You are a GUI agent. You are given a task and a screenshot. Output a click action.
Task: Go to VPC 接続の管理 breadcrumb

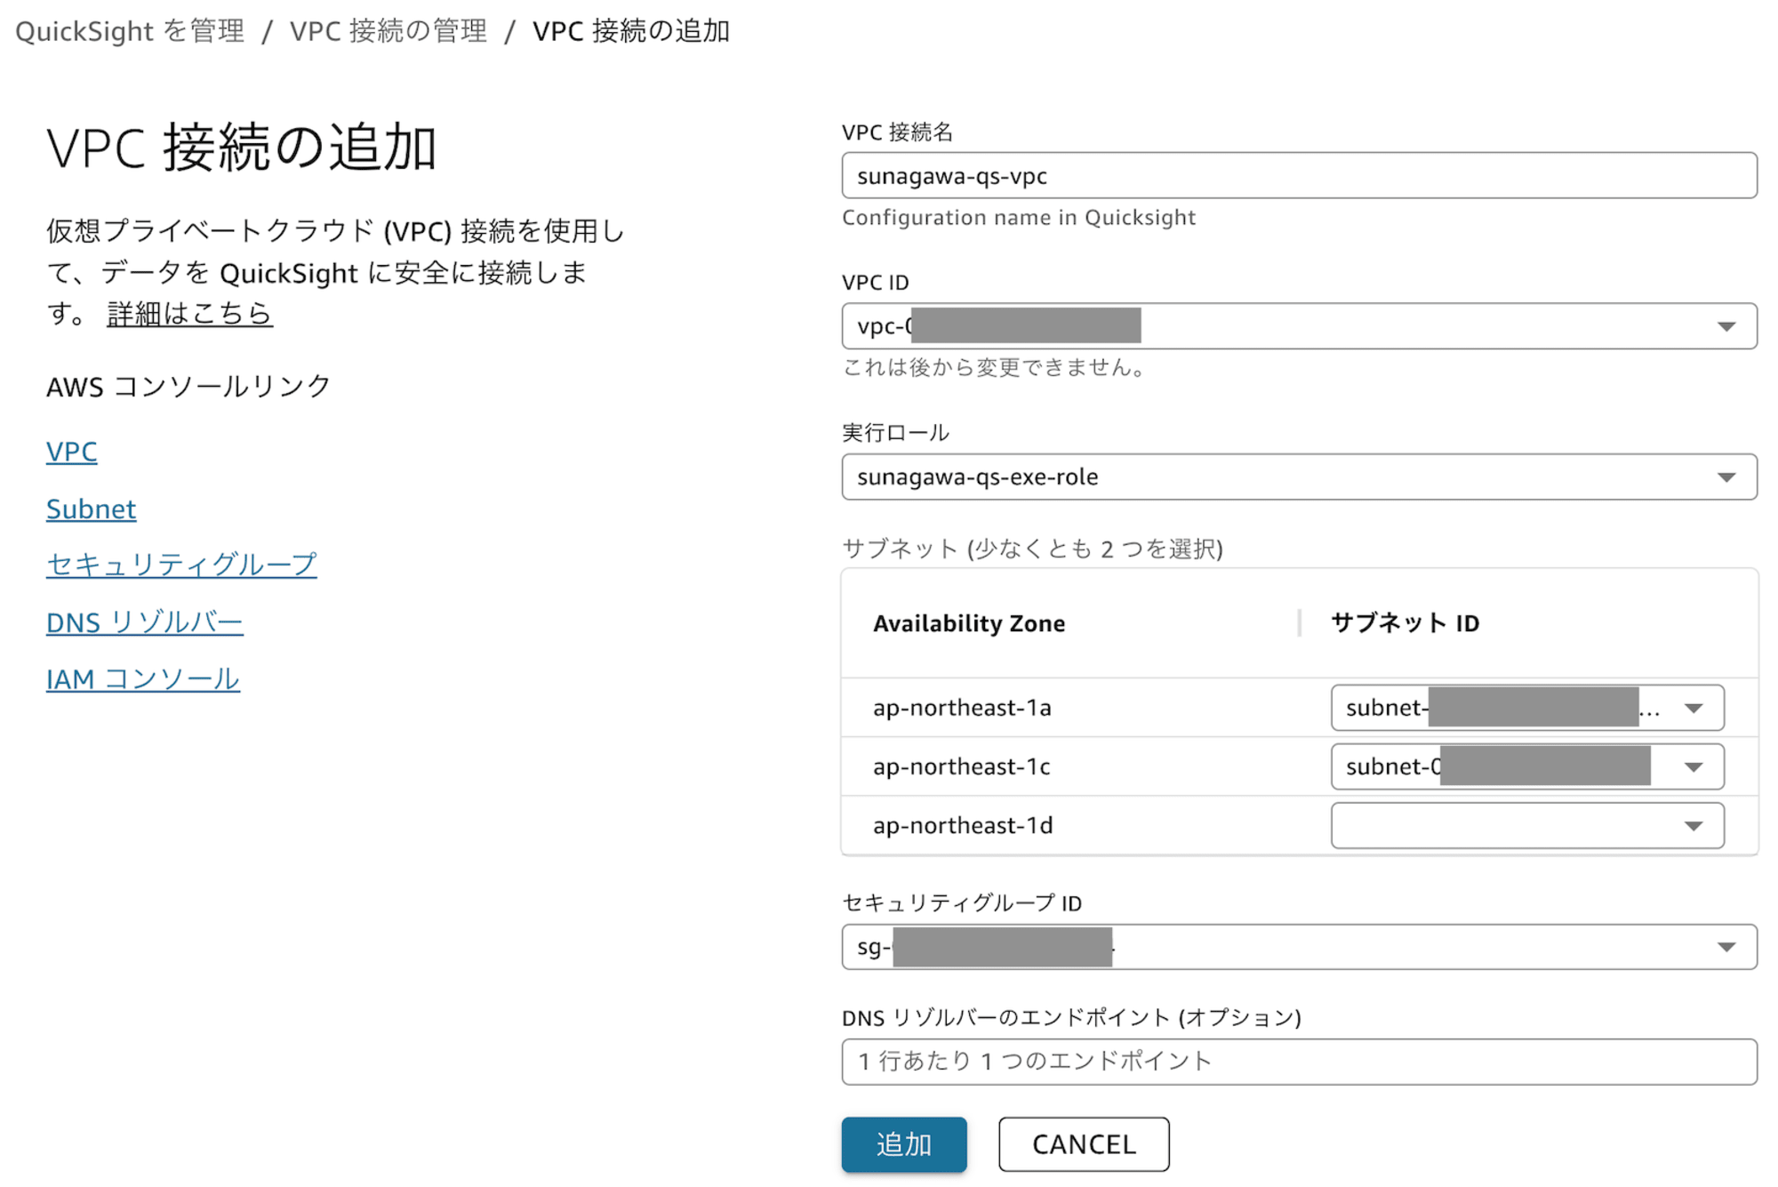tap(388, 31)
